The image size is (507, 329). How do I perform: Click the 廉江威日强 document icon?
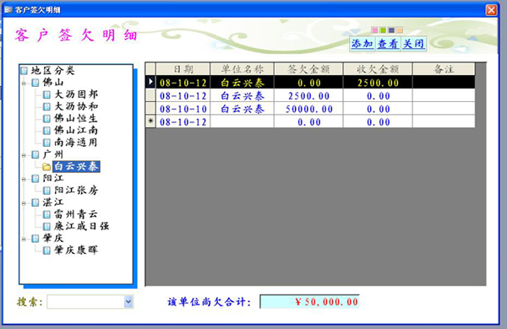coord(46,226)
